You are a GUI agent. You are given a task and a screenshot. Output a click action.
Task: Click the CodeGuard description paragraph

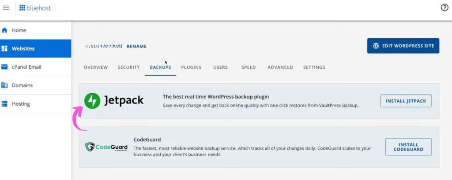coord(252,151)
